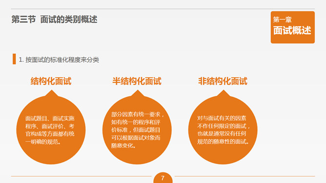The width and height of the screenshot is (326, 183).
Task: Click the '非结构化面试' heading
Action: coord(223,81)
